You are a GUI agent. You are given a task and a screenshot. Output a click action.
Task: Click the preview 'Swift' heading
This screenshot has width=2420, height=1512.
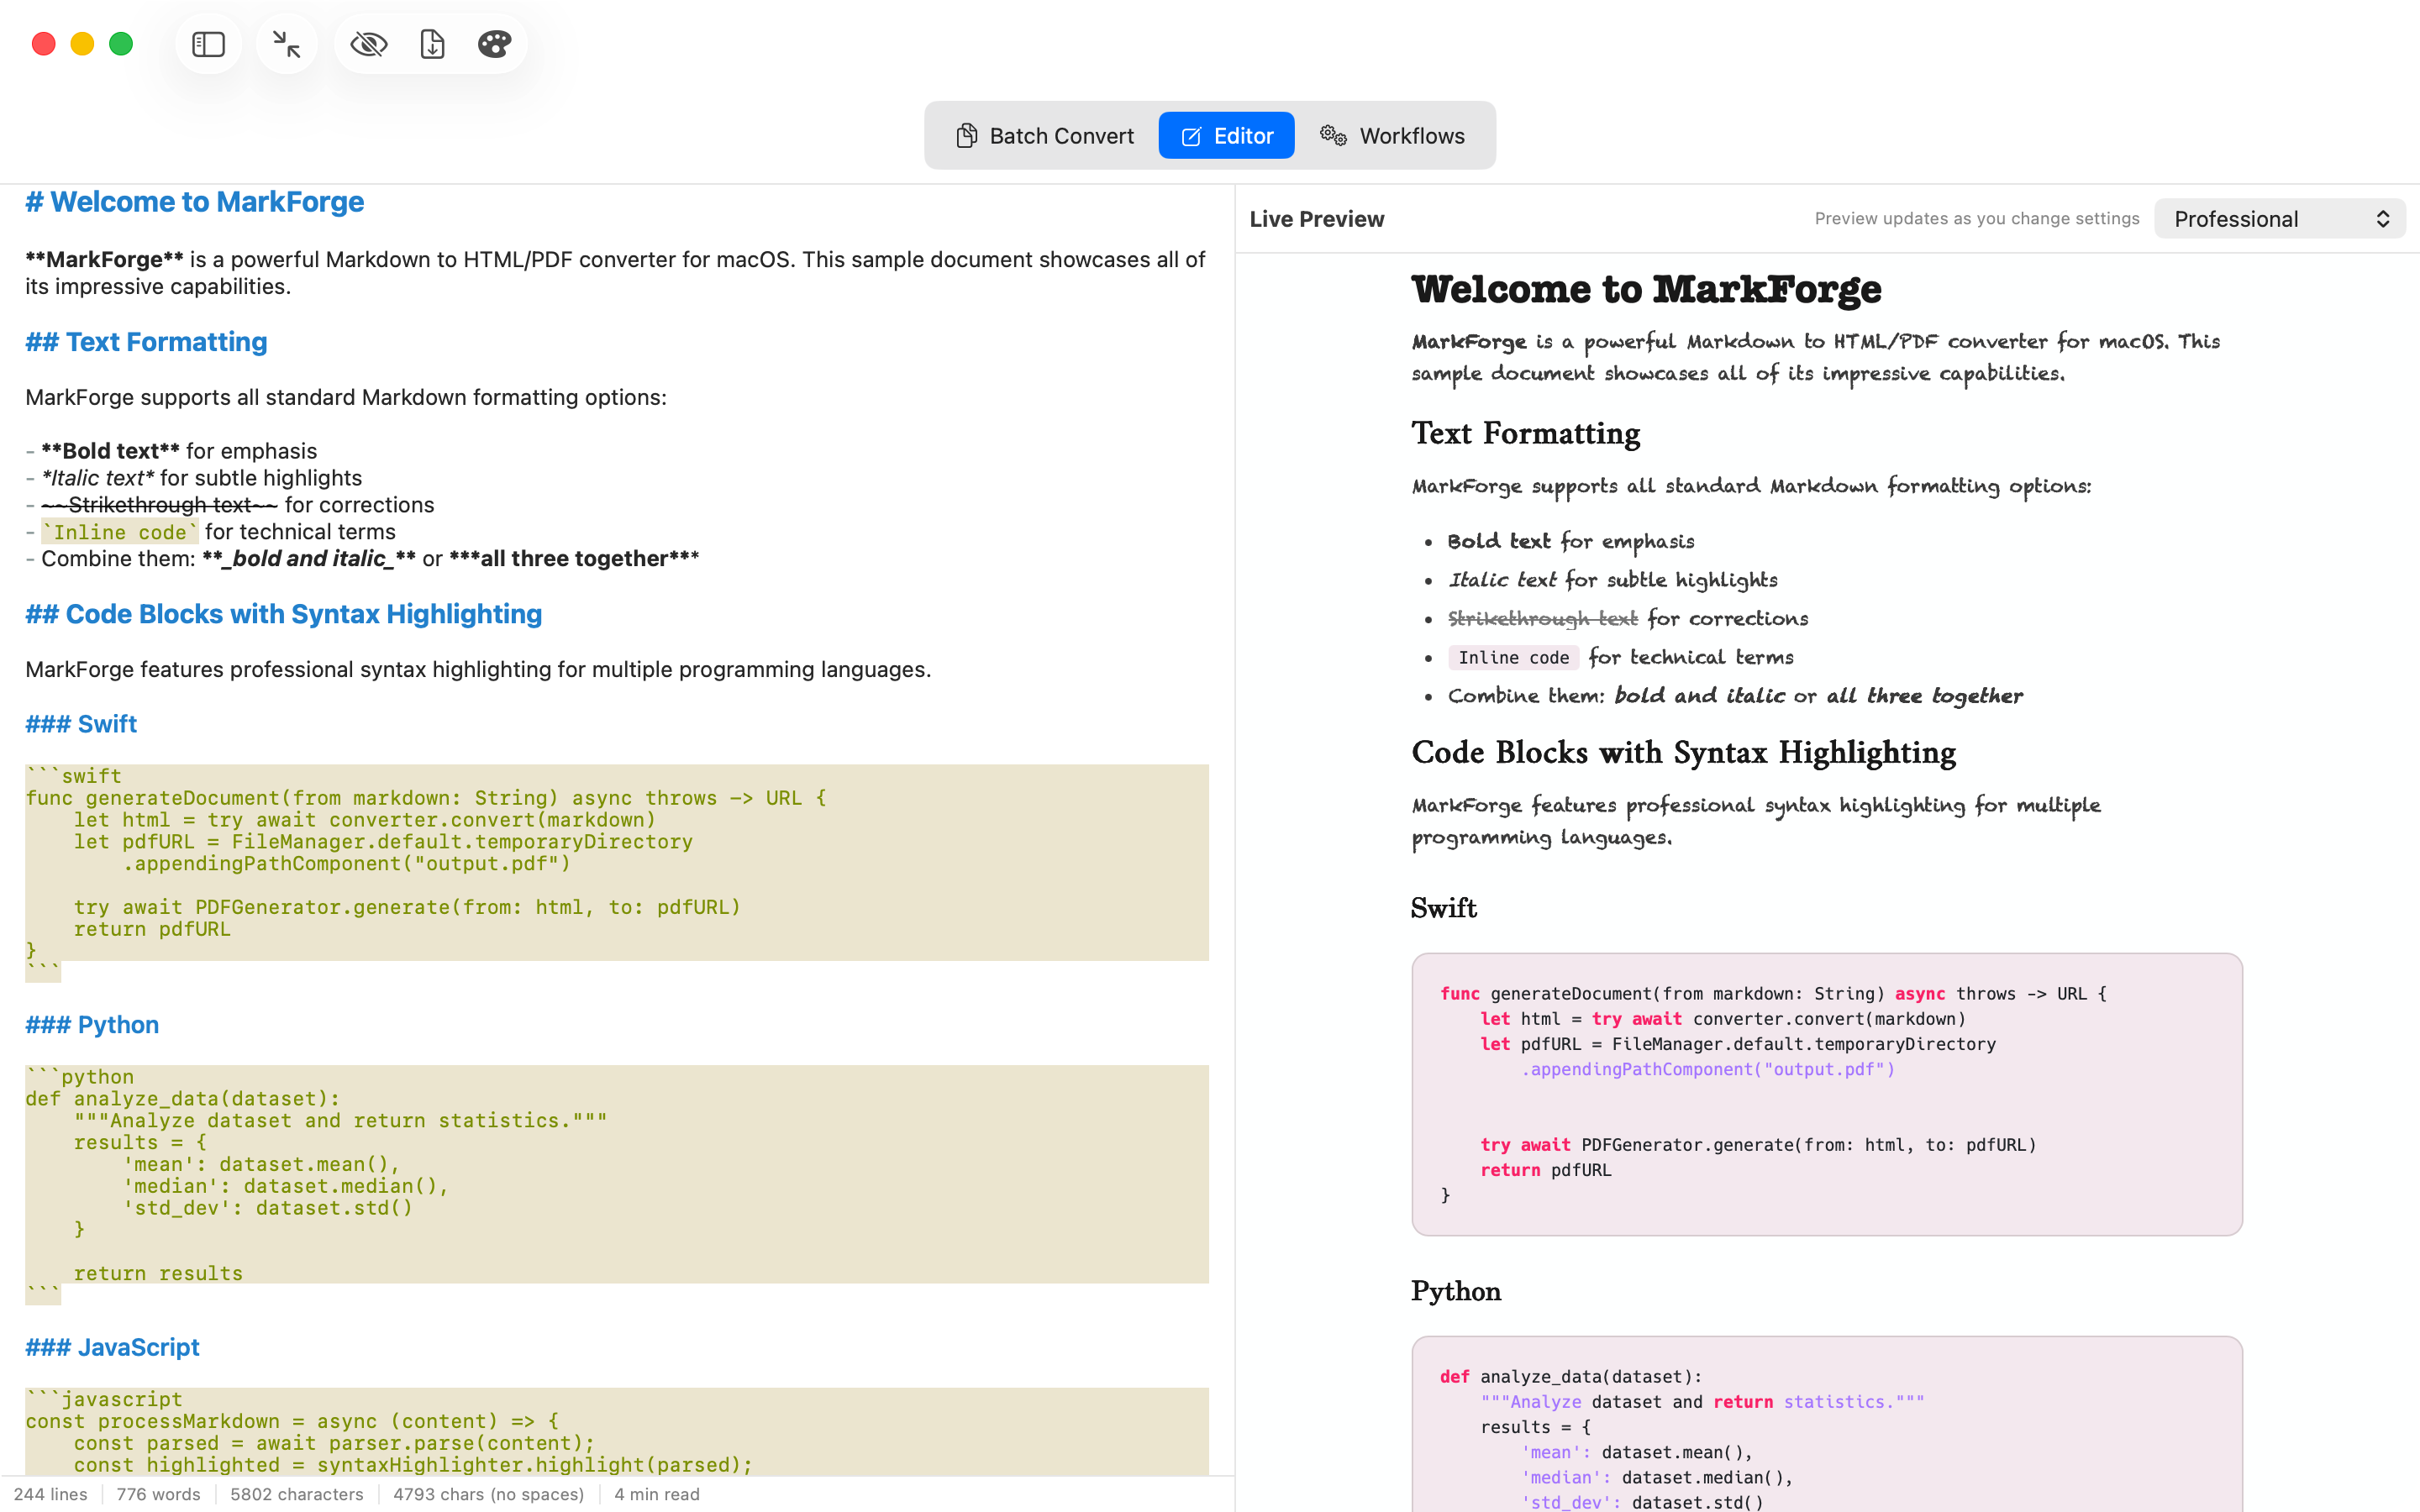pyautogui.click(x=1443, y=908)
